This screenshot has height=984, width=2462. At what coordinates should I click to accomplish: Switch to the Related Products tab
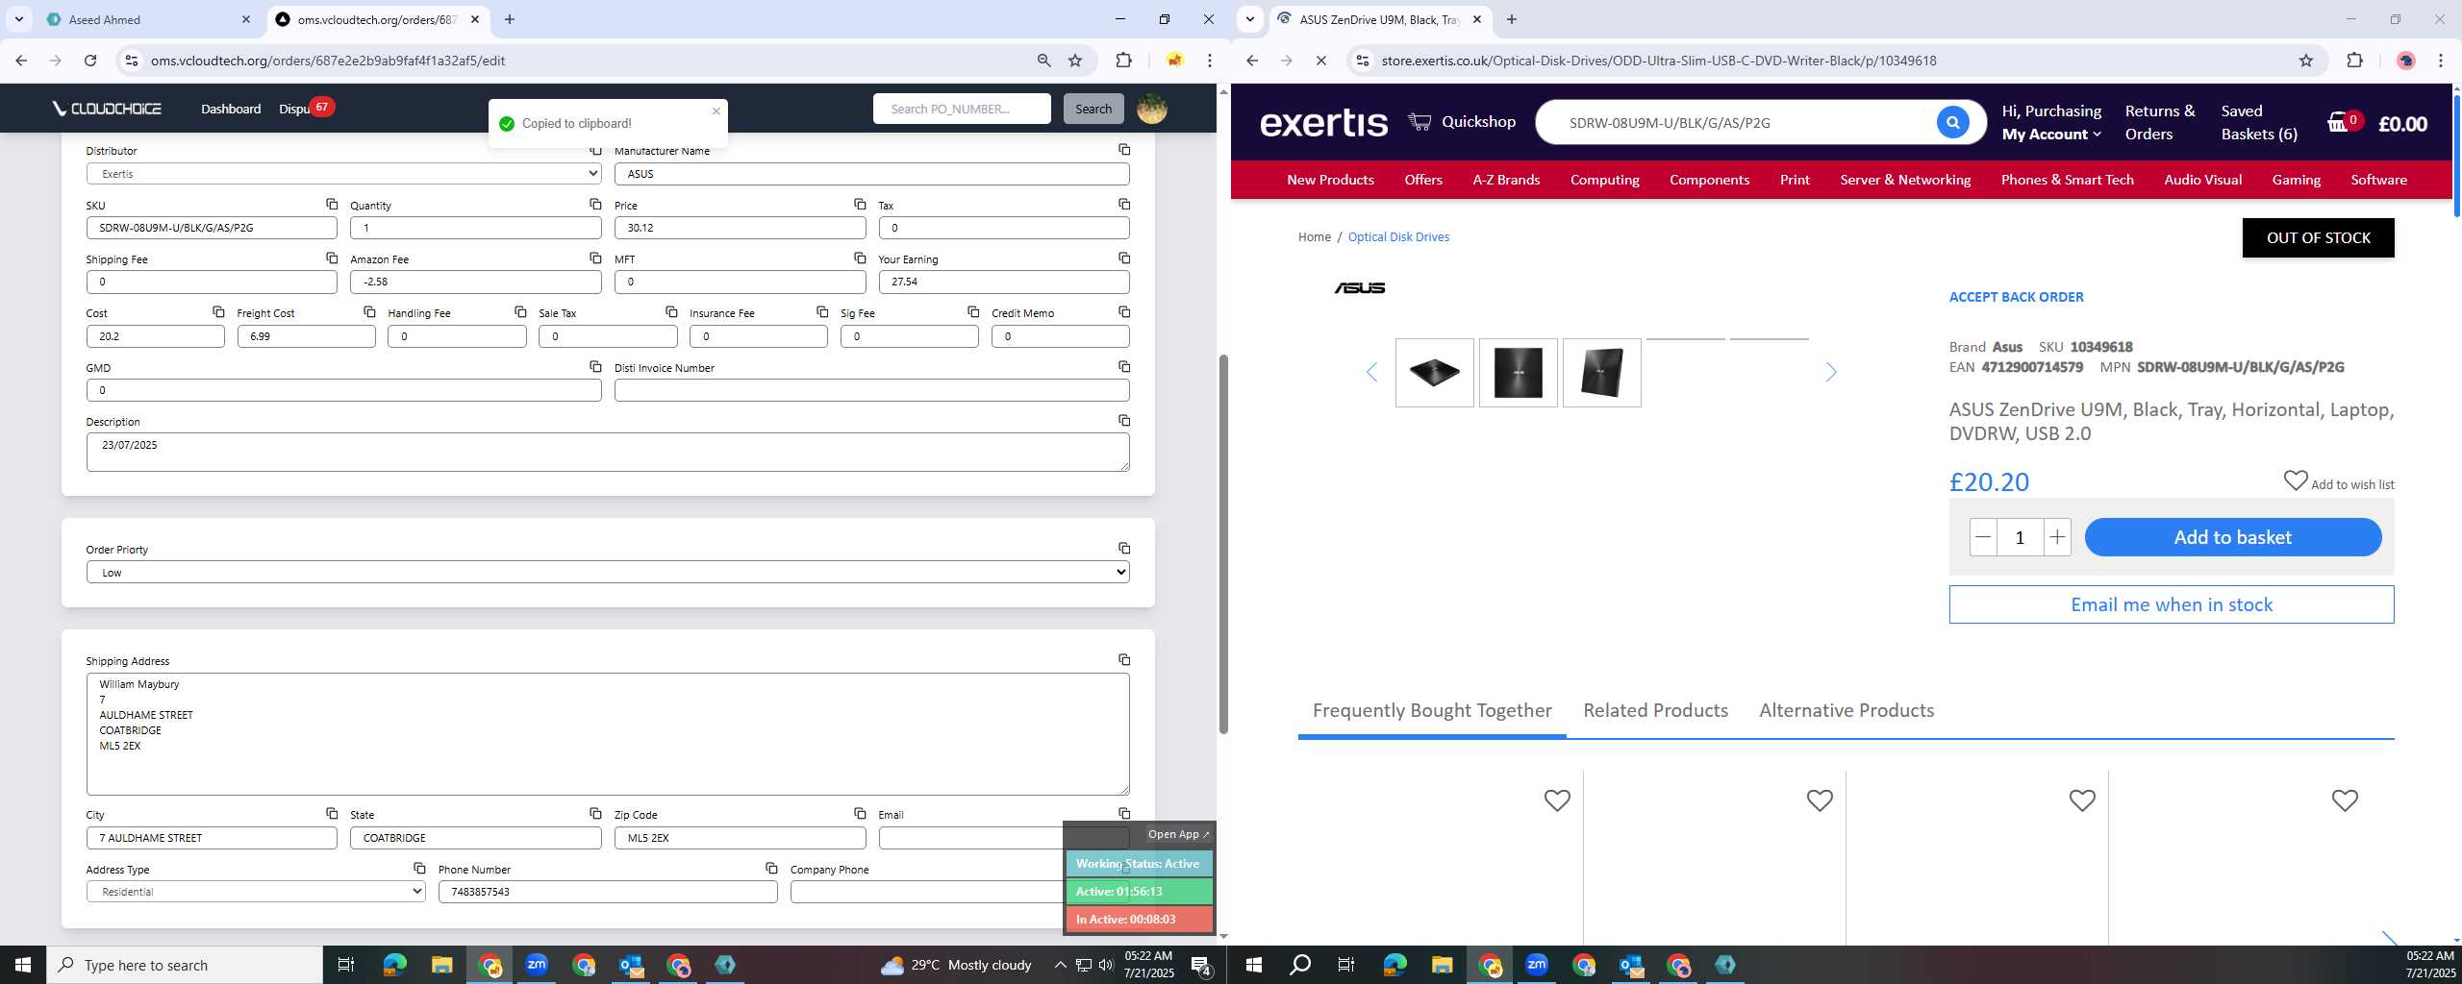click(1655, 710)
